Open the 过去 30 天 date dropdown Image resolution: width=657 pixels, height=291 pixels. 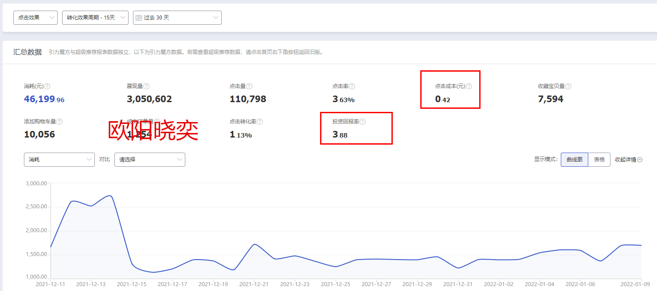[x=177, y=18]
